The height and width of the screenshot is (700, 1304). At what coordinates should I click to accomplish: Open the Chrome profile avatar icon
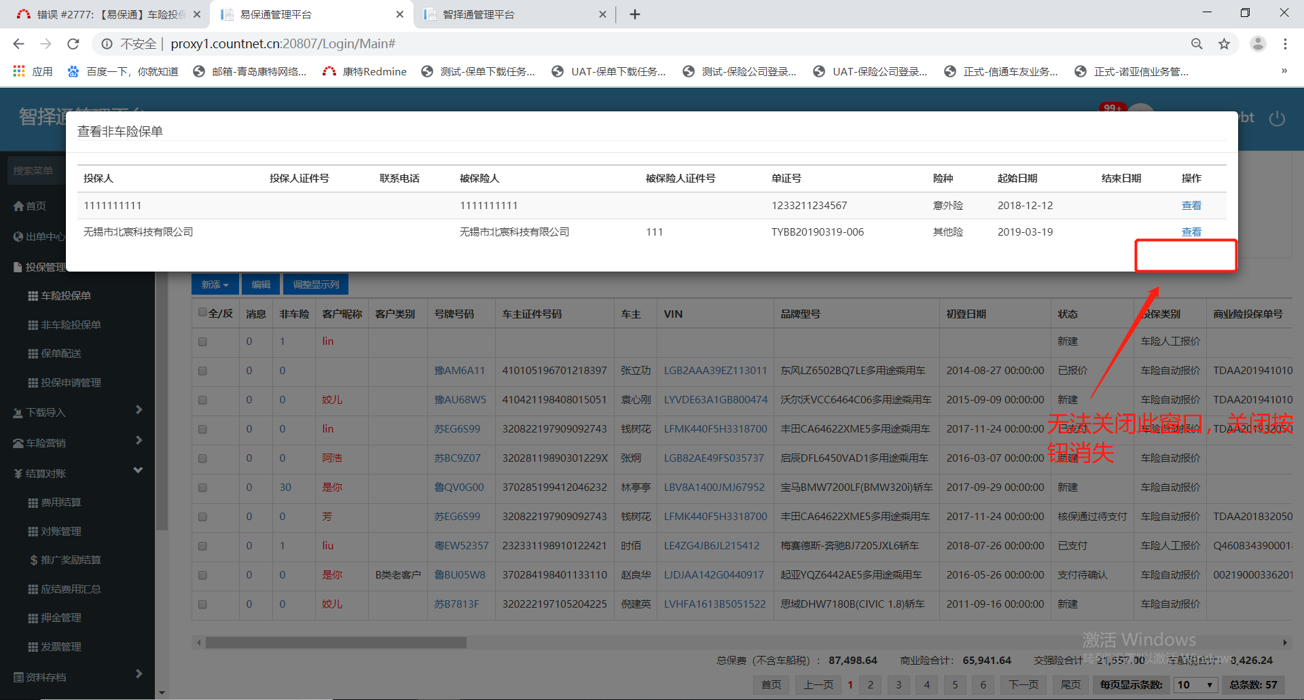1258,44
